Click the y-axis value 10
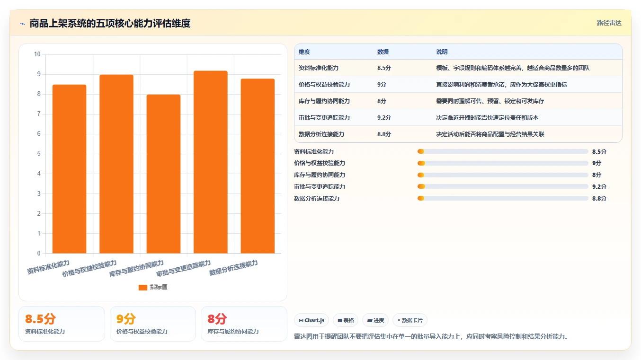Screen dimensions: 641x360 click(x=37, y=54)
